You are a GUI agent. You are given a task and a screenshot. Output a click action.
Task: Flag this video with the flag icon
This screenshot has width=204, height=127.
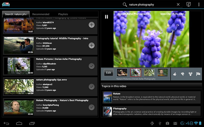pyautogui.click(x=198, y=74)
